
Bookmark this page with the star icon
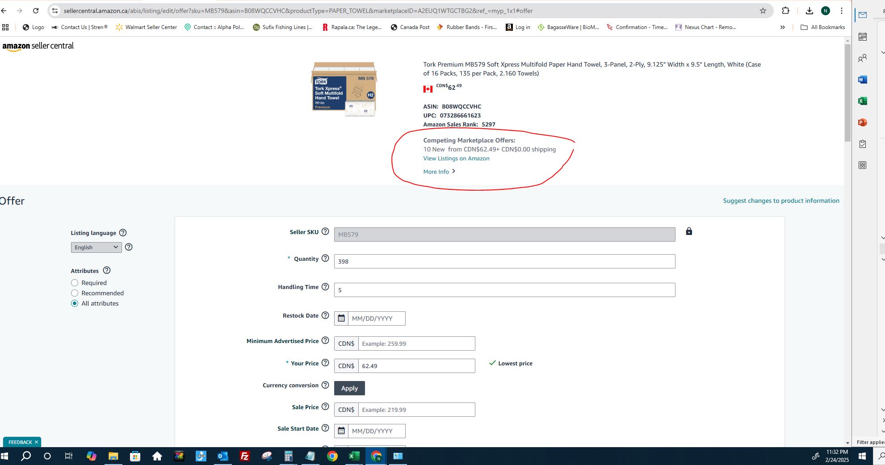(763, 11)
